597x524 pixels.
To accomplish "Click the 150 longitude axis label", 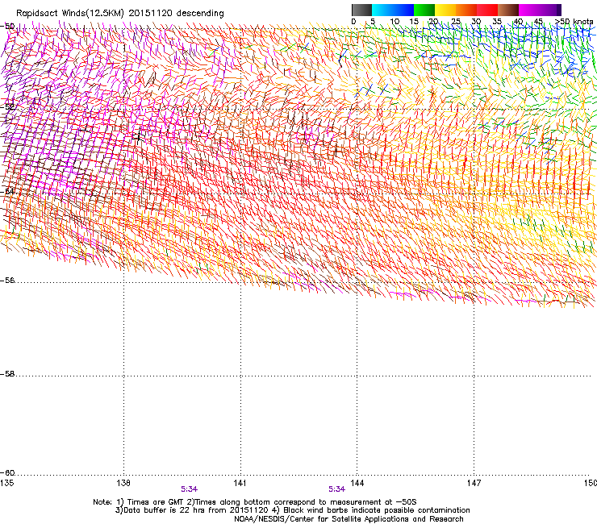I will 591,483.
